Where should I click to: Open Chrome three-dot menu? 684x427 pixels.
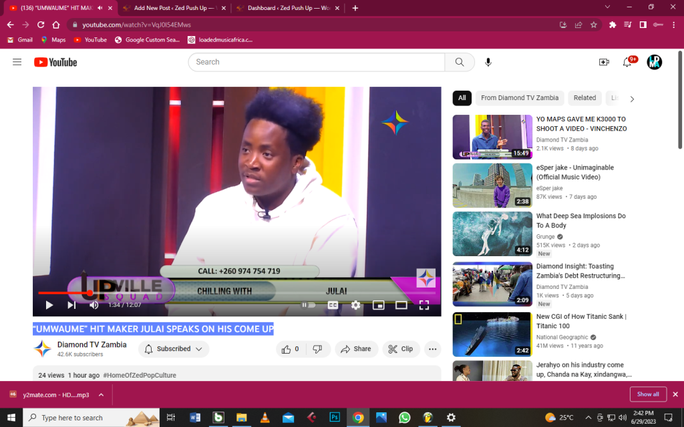673,25
